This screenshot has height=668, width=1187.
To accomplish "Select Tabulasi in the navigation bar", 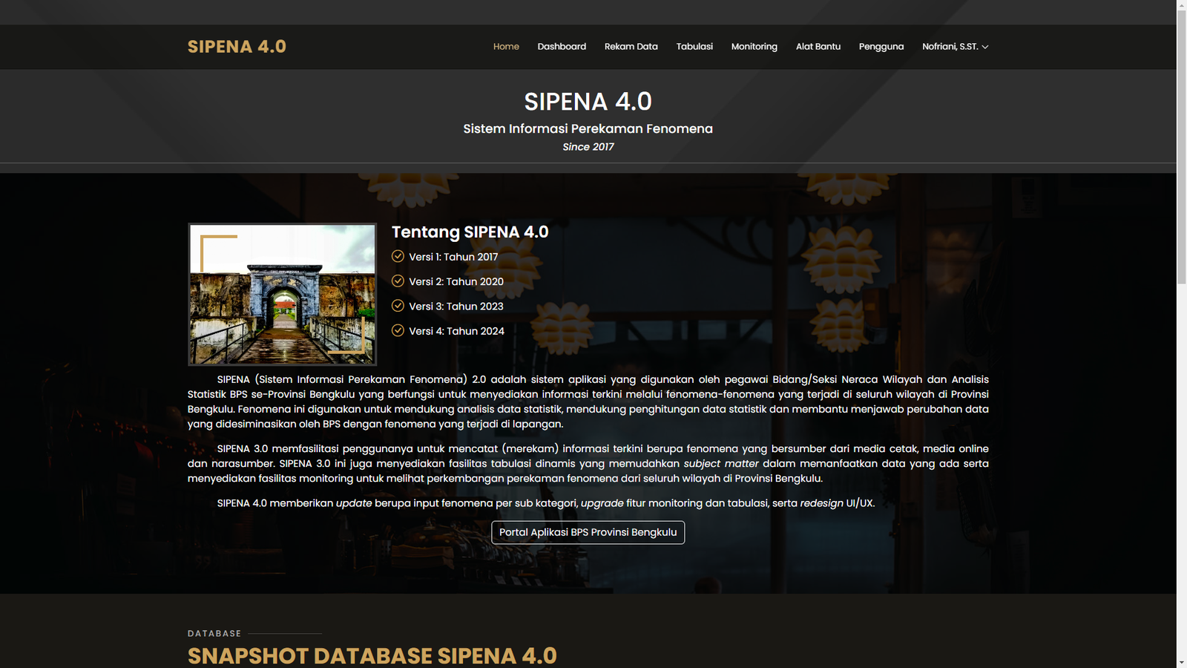I will click(x=694, y=47).
